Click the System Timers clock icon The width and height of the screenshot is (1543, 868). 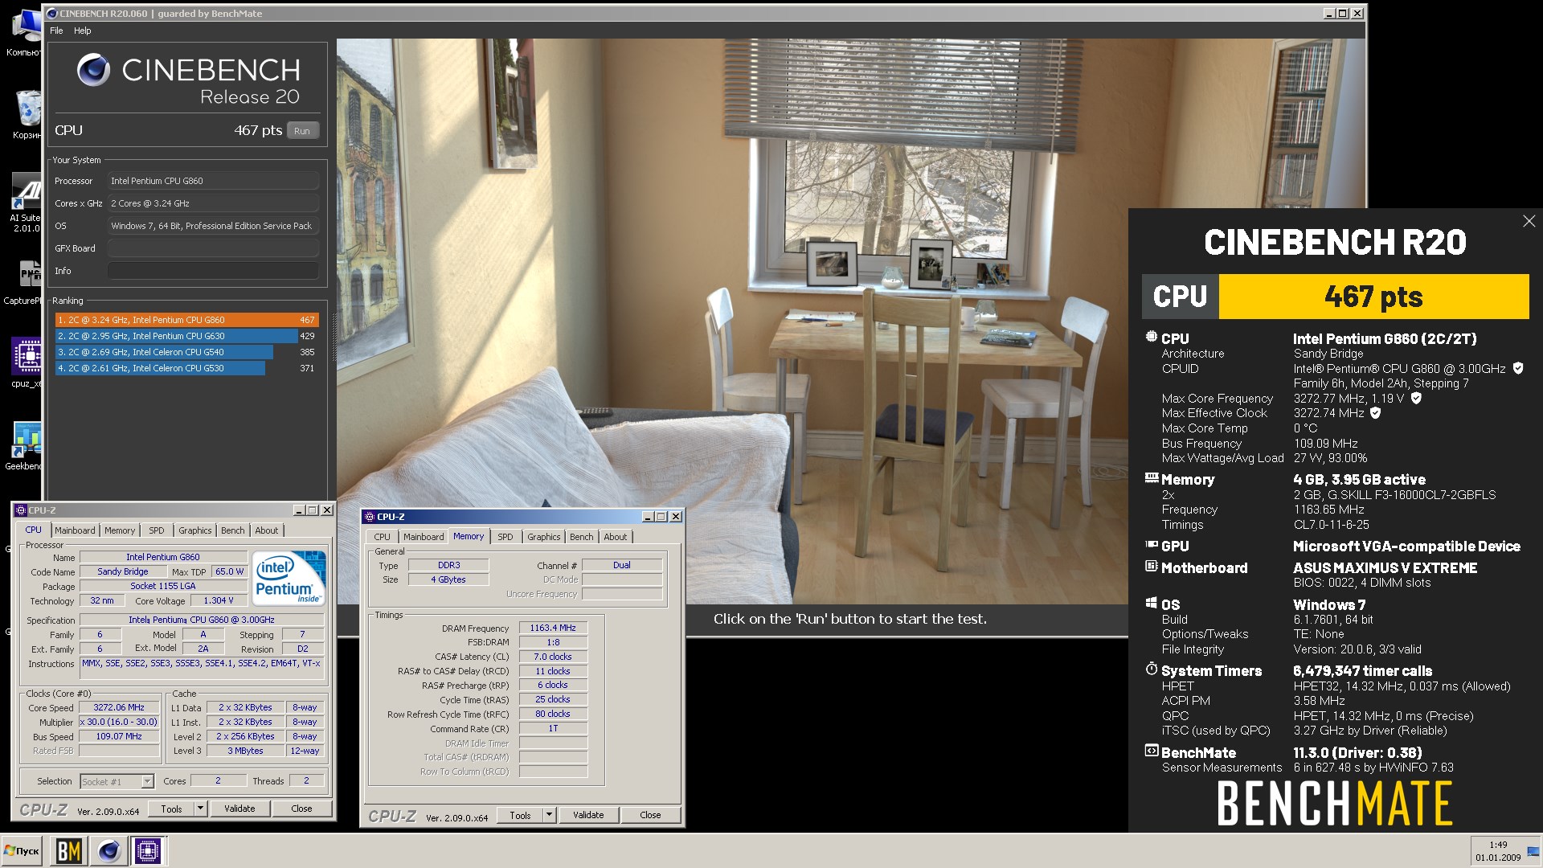coord(1151,669)
